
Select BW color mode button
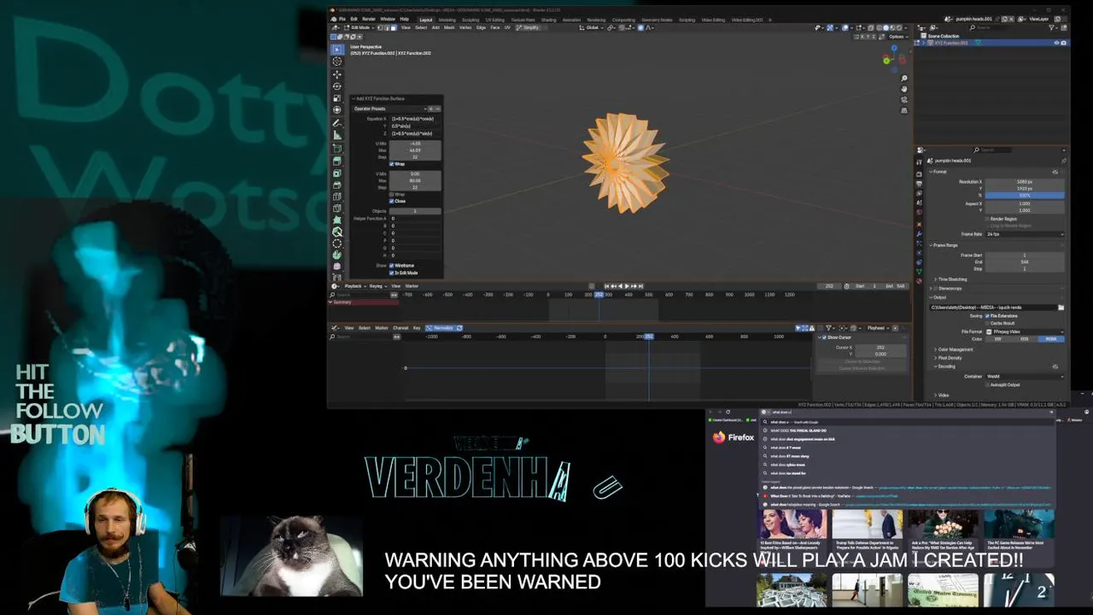pos(998,339)
